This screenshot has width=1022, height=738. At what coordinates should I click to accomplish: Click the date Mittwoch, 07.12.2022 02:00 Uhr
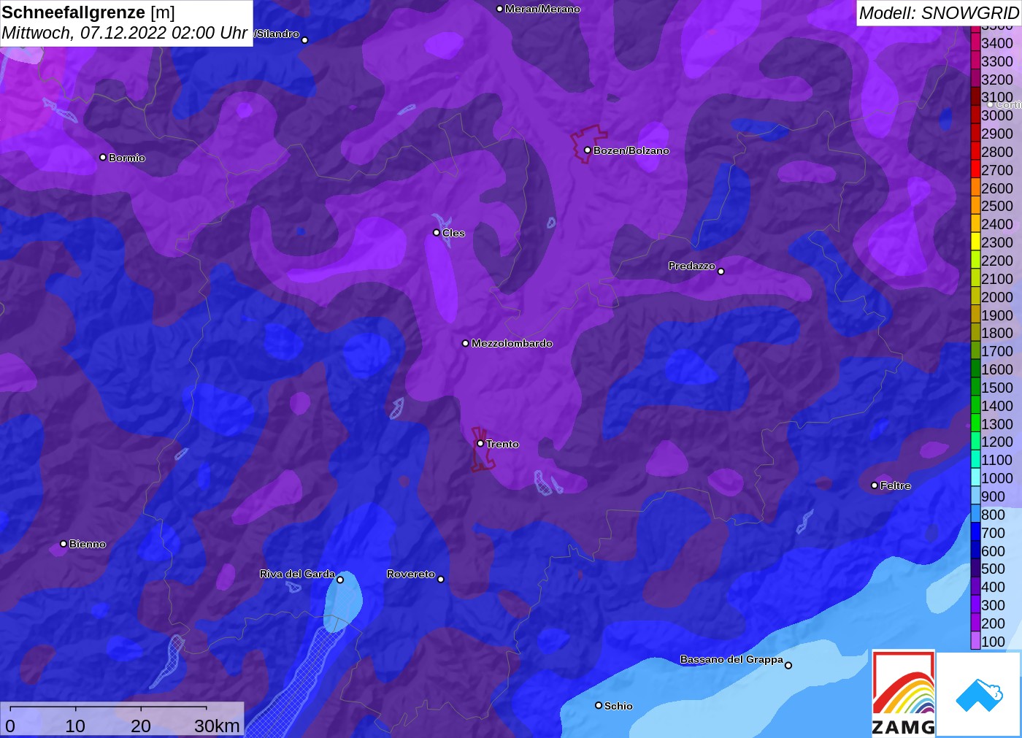point(125,34)
